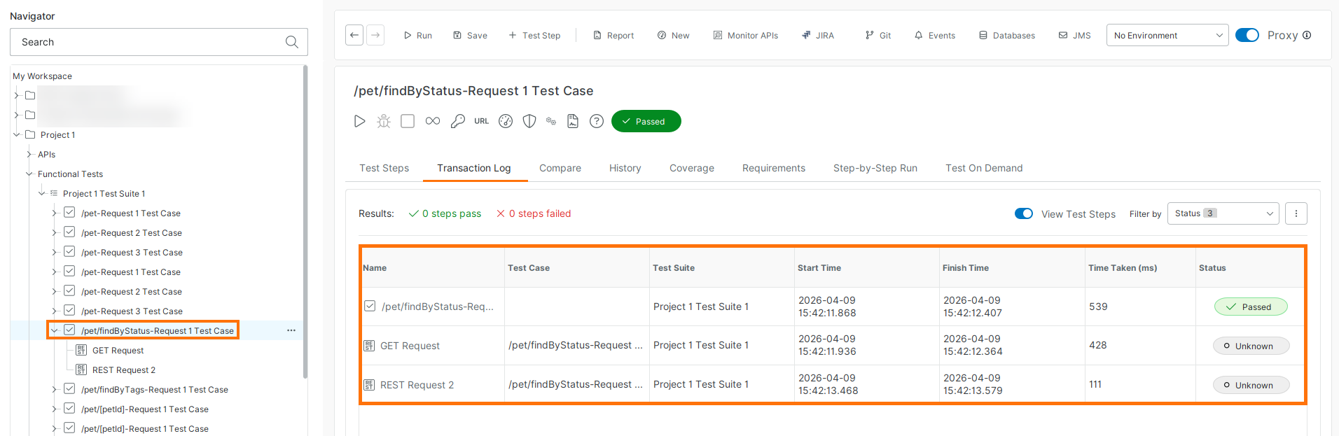Screen dimensions: 1339x436
Task: Click the URL icon in test case toolbar
Action: (x=482, y=121)
